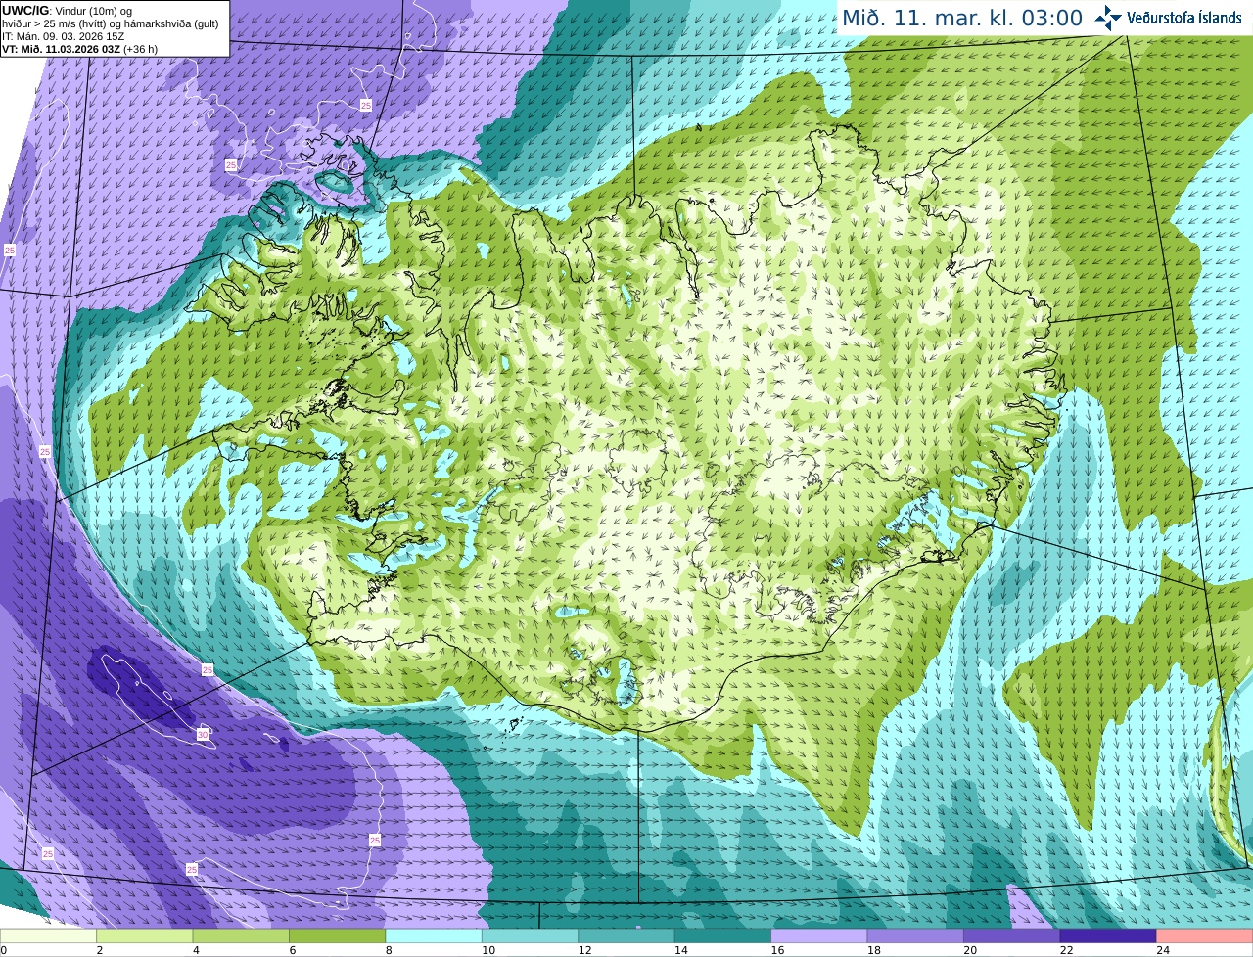Click the Veðurstofa Íslands logo icon
1253x957 pixels.
[1108, 18]
